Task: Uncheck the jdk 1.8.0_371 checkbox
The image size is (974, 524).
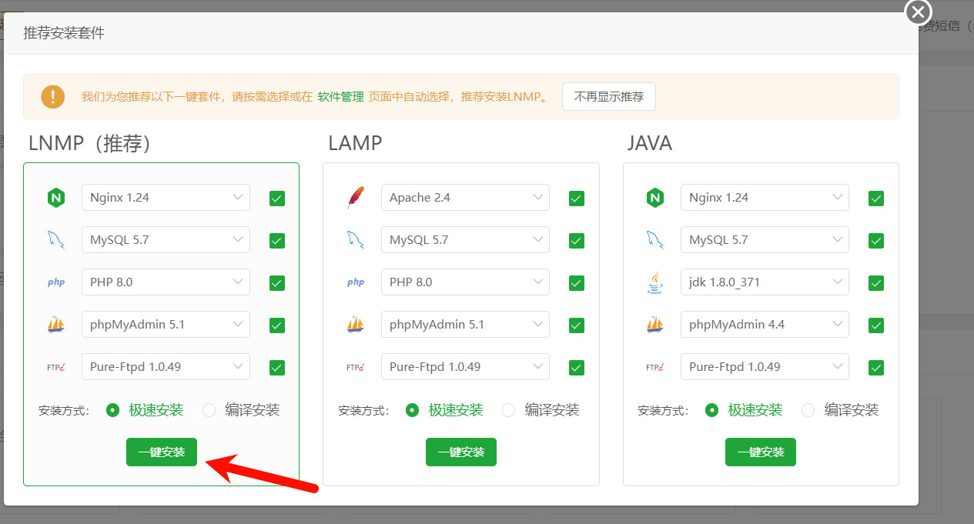Action: pyautogui.click(x=876, y=283)
